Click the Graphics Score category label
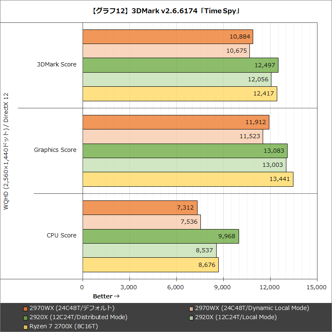 [55, 150]
